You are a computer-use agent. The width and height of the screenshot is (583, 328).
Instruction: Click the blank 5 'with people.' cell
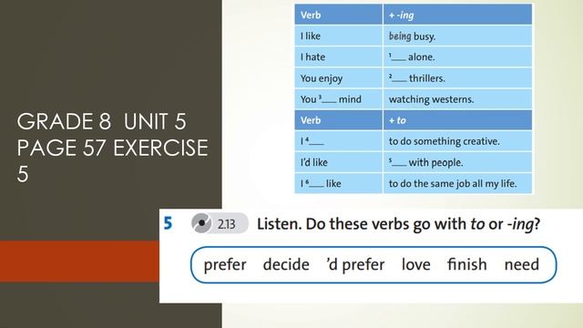tap(457, 162)
